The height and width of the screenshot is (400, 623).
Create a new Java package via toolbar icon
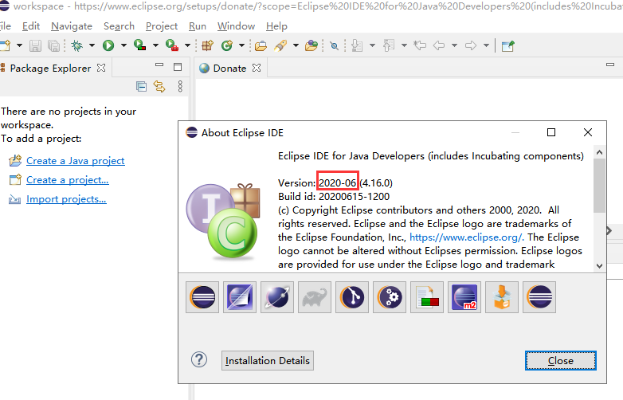coord(207,45)
